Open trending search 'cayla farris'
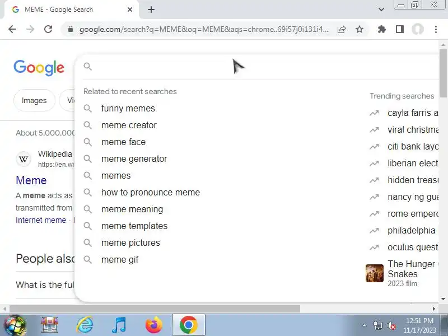448x336 pixels. tap(413, 113)
